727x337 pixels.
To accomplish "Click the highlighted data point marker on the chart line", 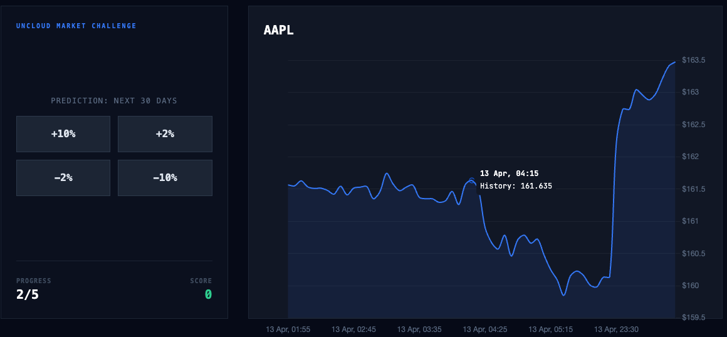I will pyautogui.click(x=472, y=180).
